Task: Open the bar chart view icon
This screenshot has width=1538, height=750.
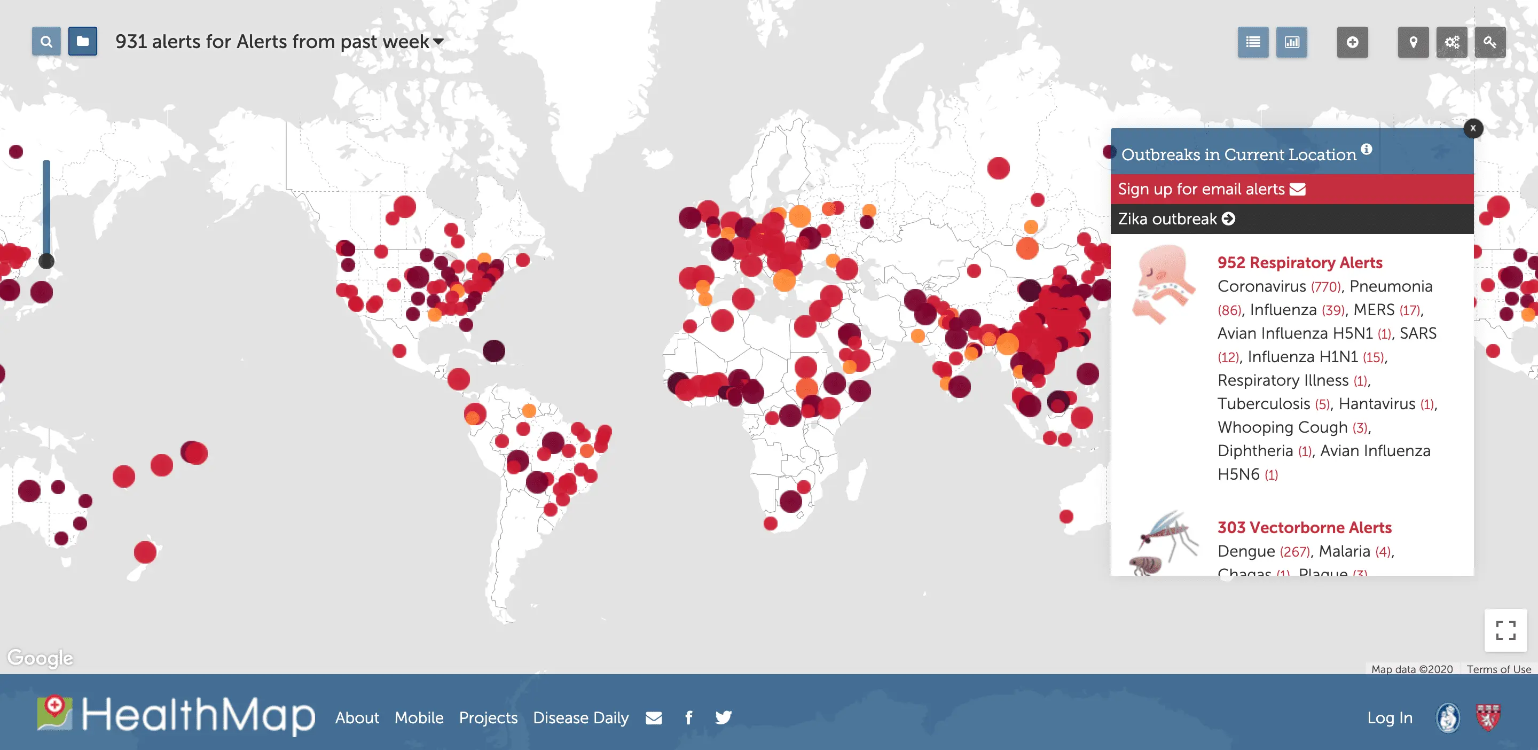Action: point(1291,42)
